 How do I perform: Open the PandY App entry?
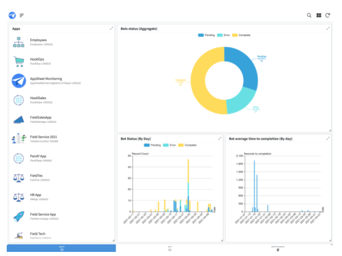[62, 158]
